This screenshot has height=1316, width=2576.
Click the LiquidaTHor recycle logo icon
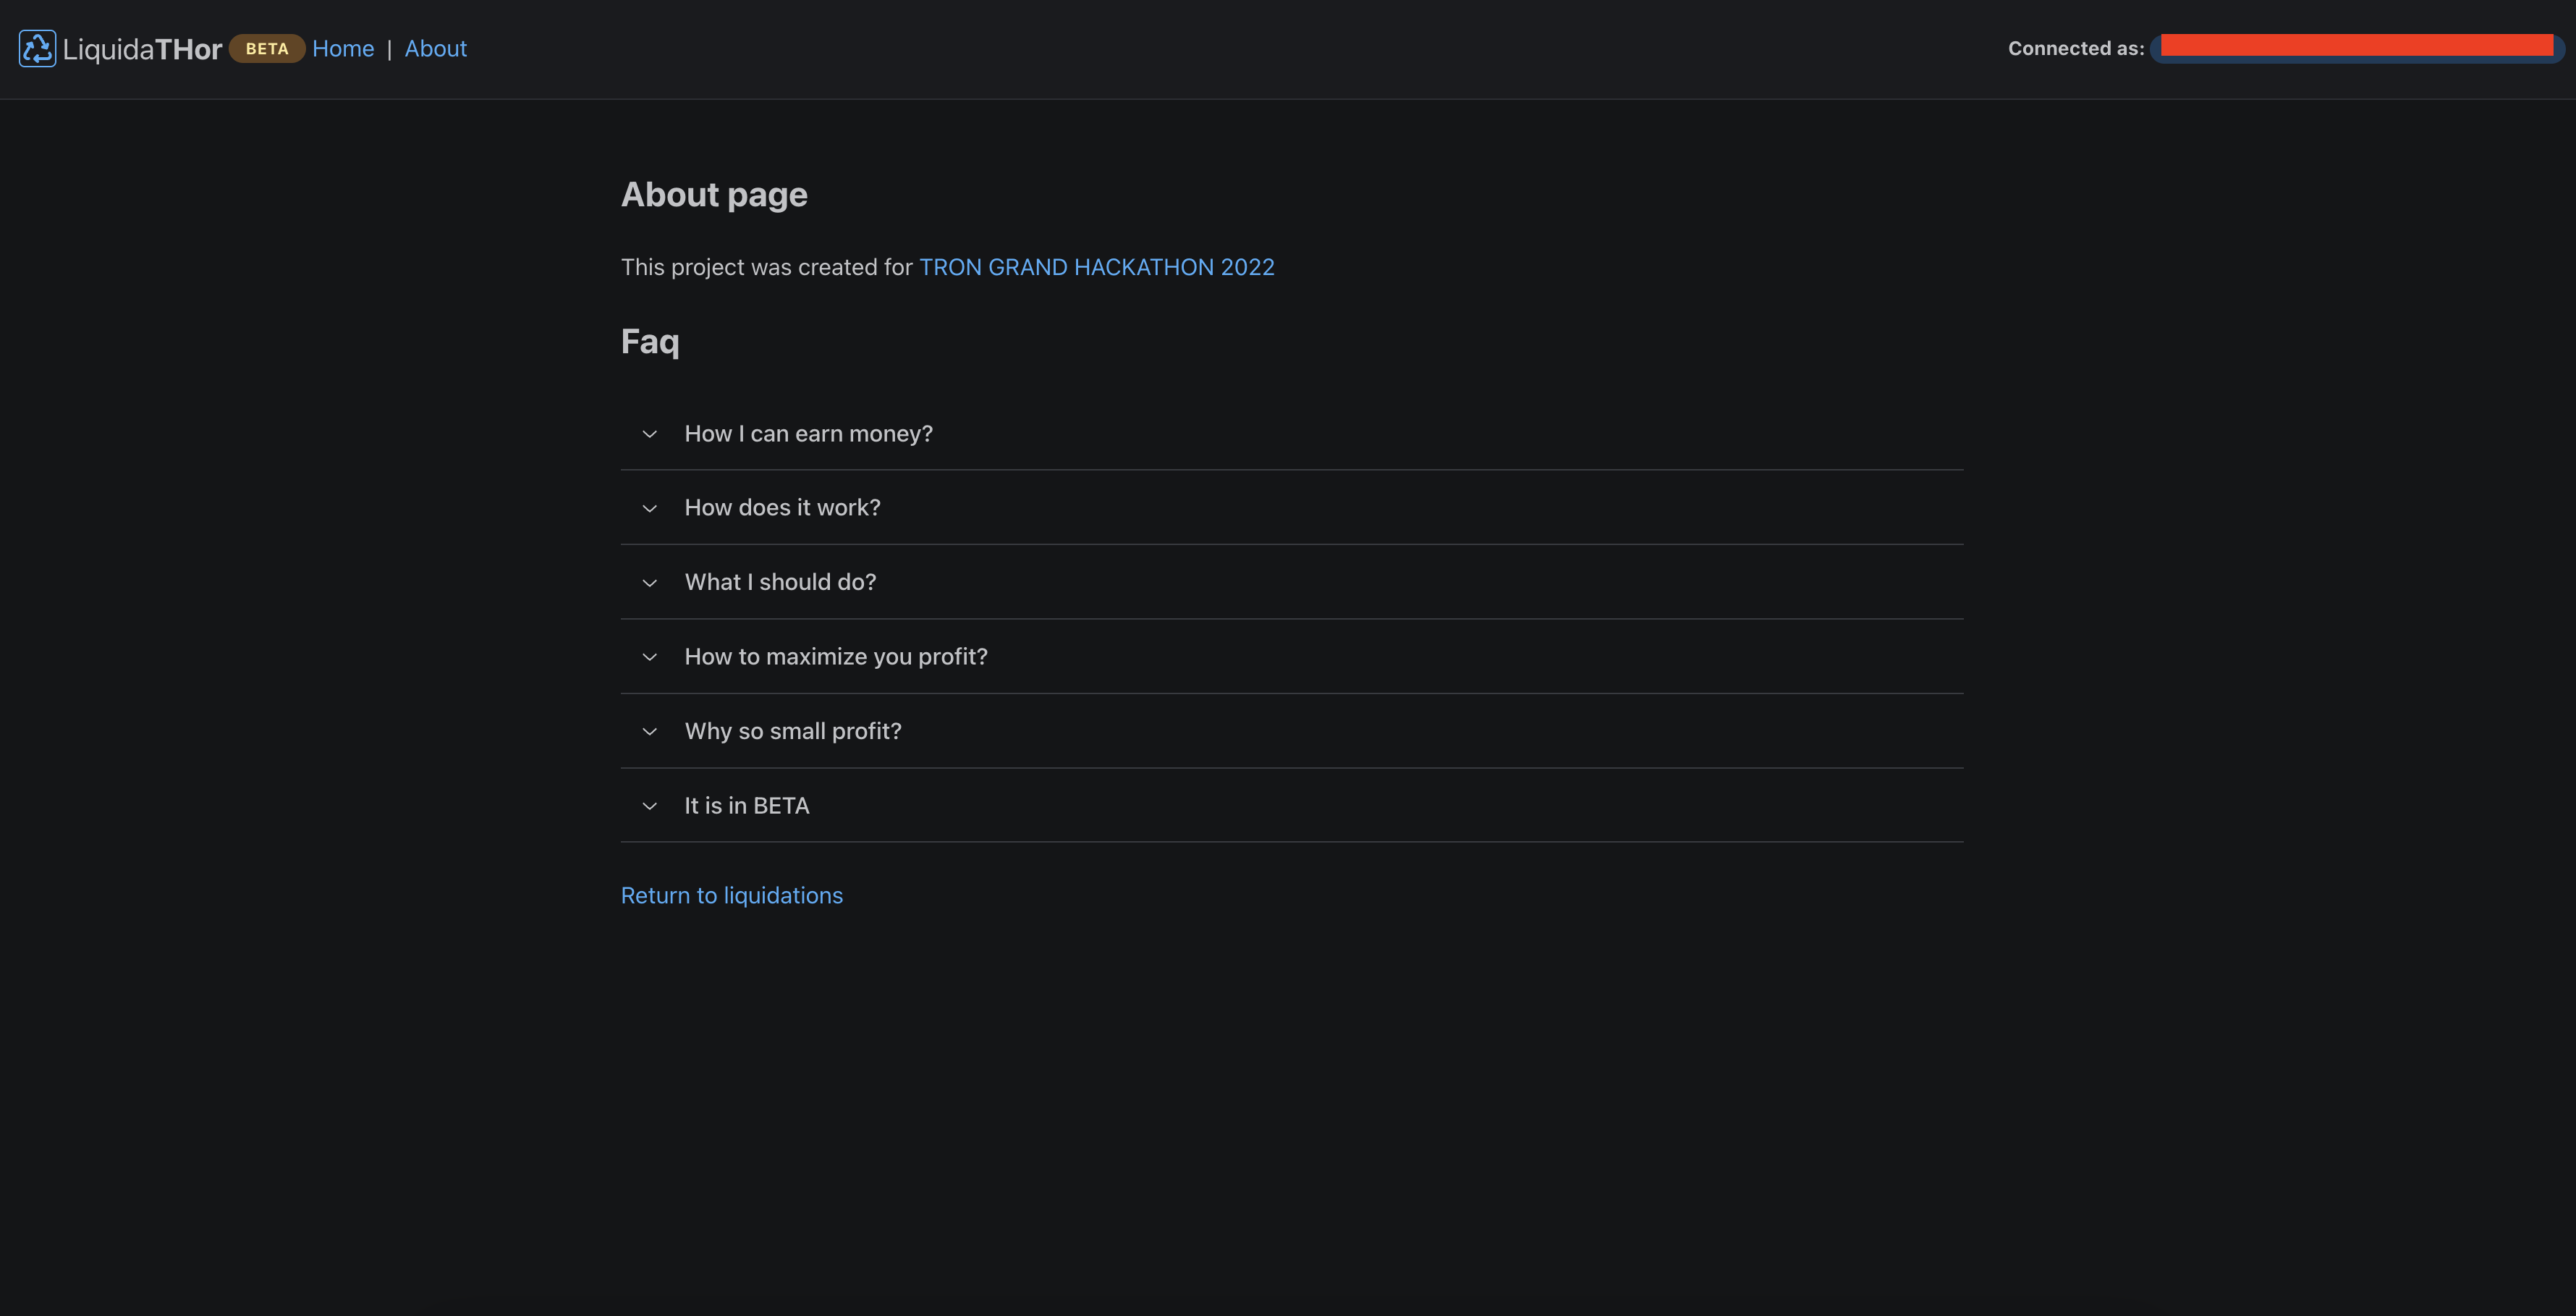[37, 49]
